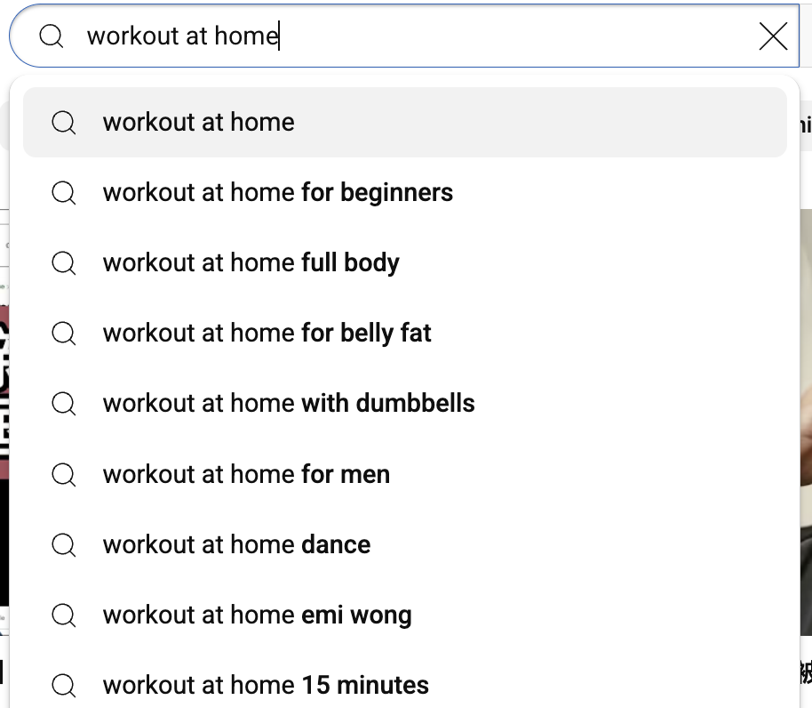Click the search icon beside "dance" suggestion
812x708 pixels.
[x=64, y=544]
